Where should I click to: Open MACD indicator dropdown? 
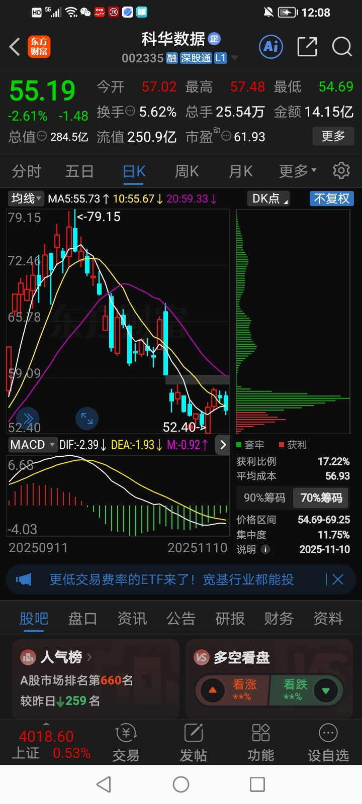(32, 445)
